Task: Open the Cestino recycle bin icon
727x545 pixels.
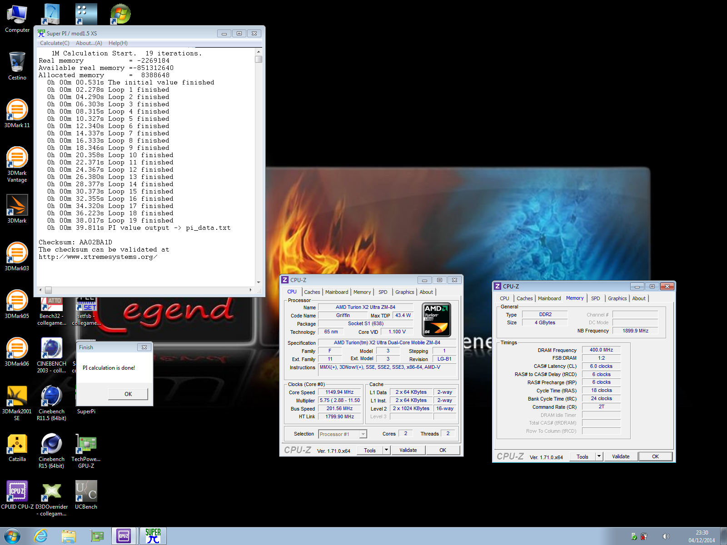Action: 17,66
